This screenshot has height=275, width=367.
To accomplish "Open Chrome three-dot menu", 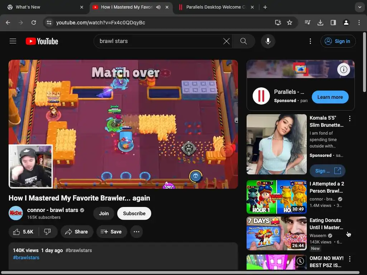I will coord(359,23).
